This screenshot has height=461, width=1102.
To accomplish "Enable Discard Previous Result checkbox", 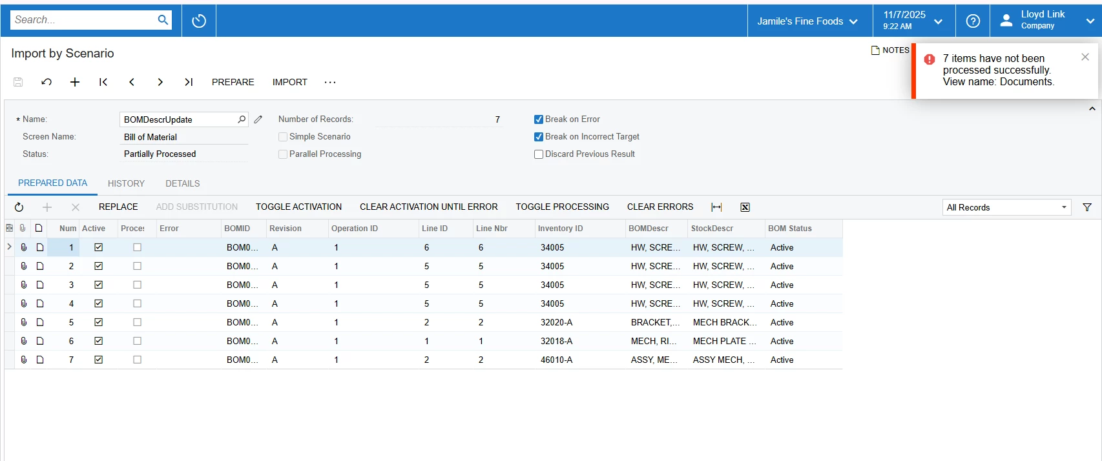I will click(539, 154).
